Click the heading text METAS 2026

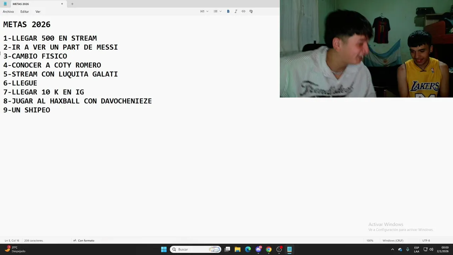click(x=27, y=24)
